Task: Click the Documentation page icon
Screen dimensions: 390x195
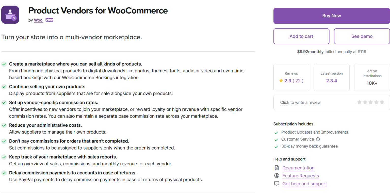Action: coord(277,168)
